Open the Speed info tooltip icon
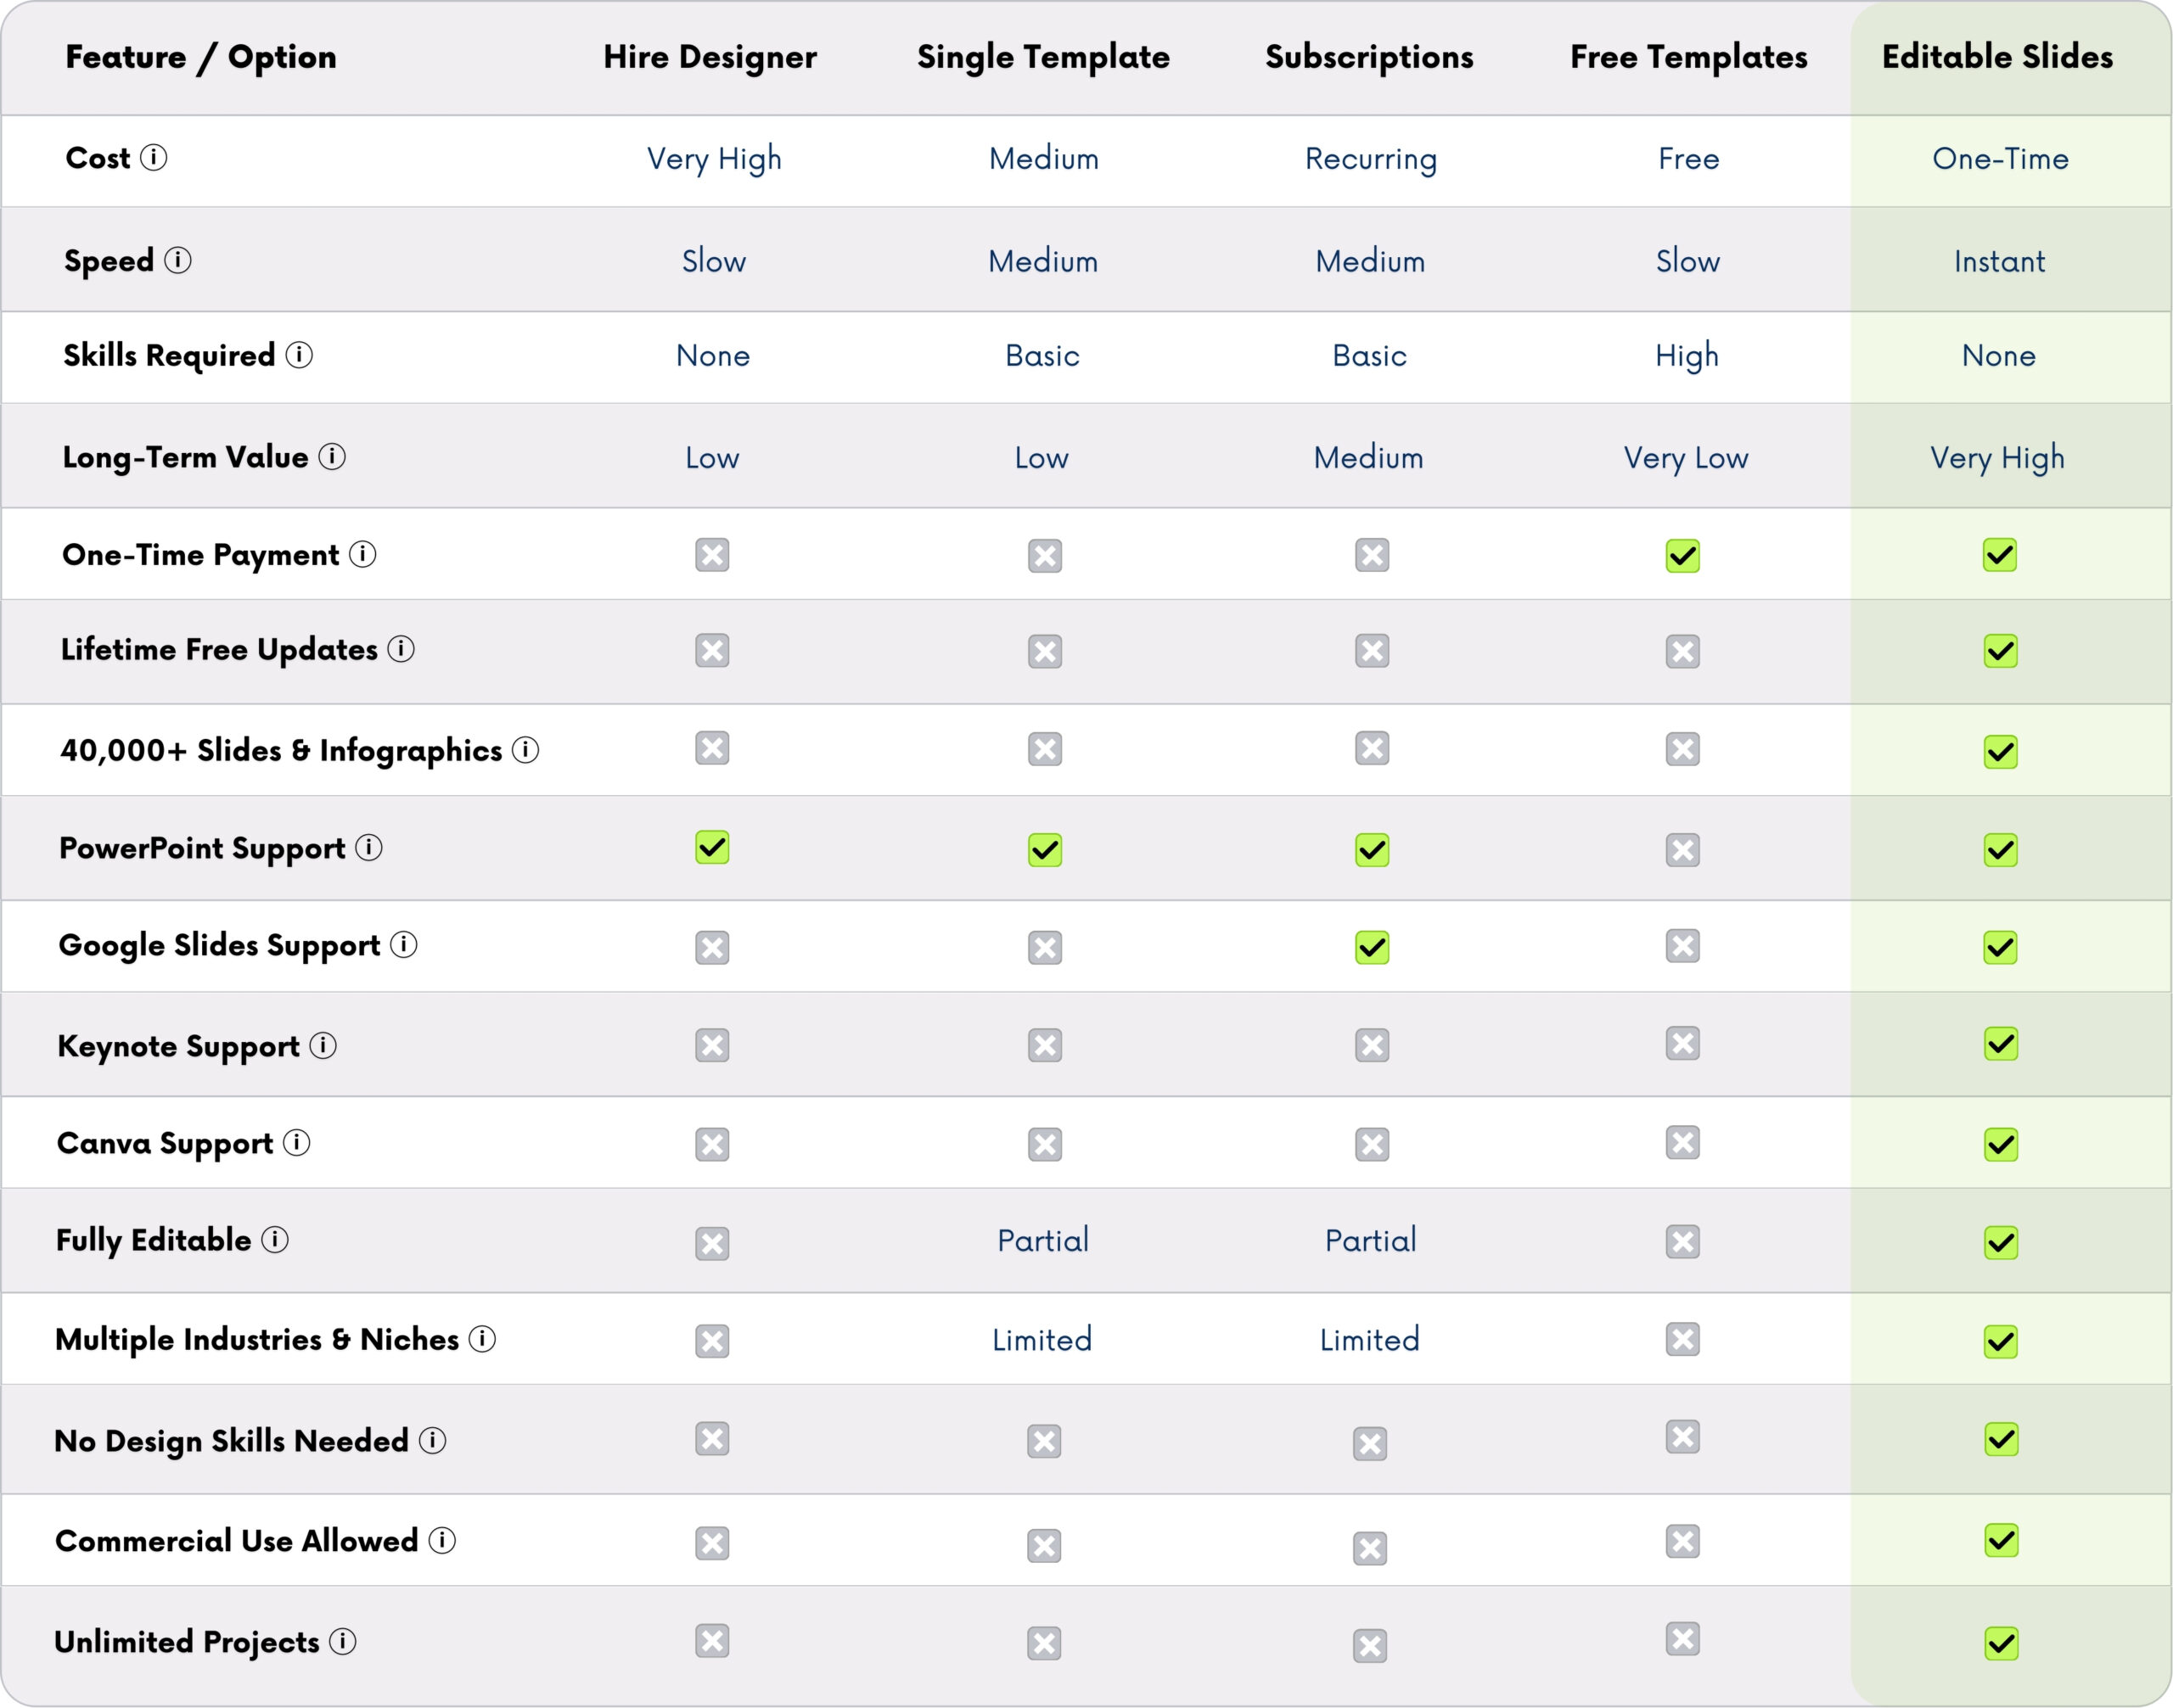Screen dimensions: 2173x1708 click(x=177, y=260)
